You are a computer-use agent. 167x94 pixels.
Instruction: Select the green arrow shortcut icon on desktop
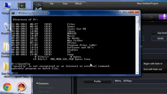[21, 6]
